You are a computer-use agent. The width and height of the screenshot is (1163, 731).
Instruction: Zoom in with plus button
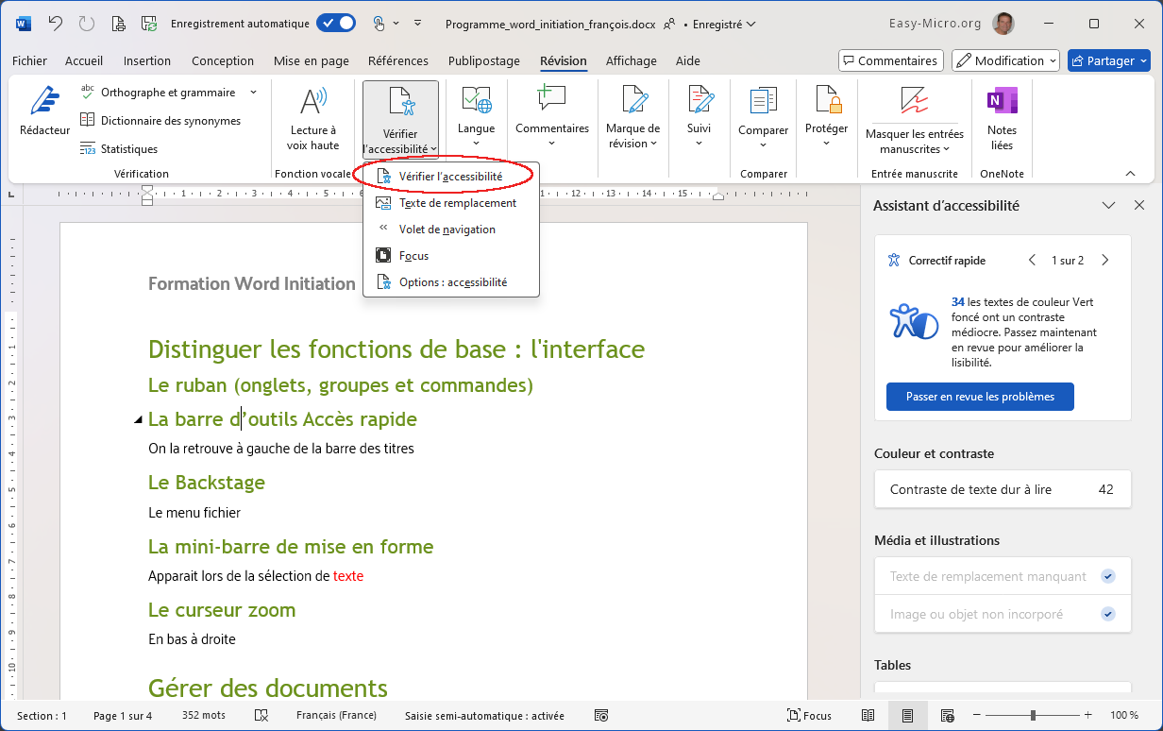[1088, 716]
